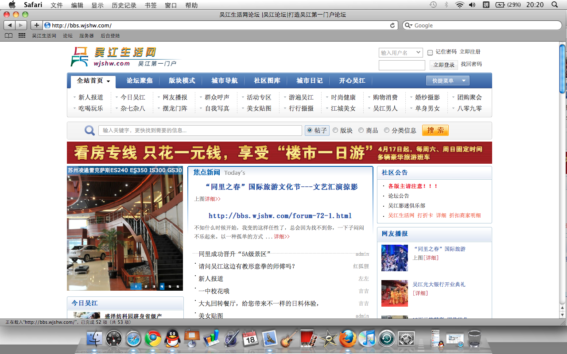Click the red 看房专线 banner ad
This screenshot has width=567, height=354.
coord(280,153)
